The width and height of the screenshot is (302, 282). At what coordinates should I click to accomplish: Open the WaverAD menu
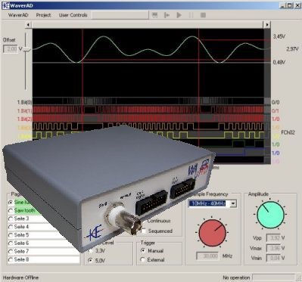pos(18,15)
